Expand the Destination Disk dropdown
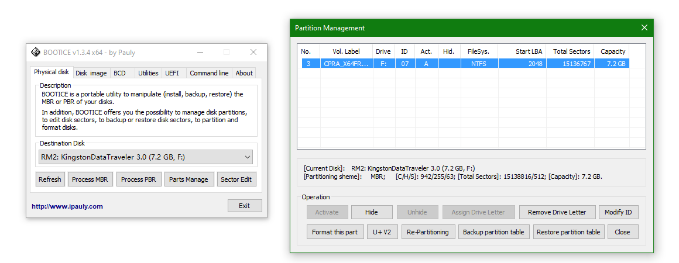 146,157
